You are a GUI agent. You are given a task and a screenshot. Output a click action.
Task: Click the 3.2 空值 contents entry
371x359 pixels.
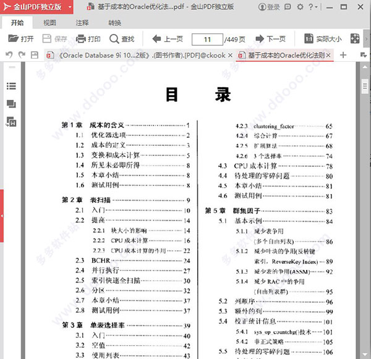point(133,346)
